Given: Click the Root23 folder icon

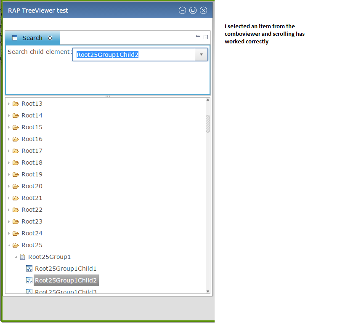Looking at the screenshot, I should click(x=16, y=221).
